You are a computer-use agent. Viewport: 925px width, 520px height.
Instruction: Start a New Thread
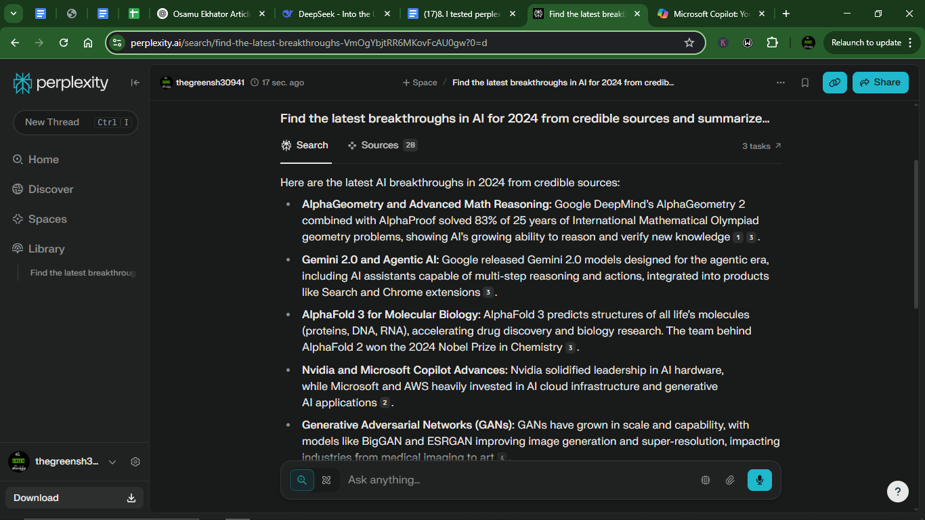pos(76,123)
